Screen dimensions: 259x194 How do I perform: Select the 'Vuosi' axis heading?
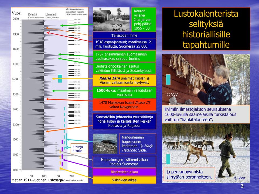pos(16,13)
